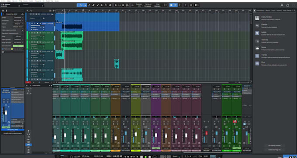
Task: Click the transport Record button
Action: (x=150, y=157)
